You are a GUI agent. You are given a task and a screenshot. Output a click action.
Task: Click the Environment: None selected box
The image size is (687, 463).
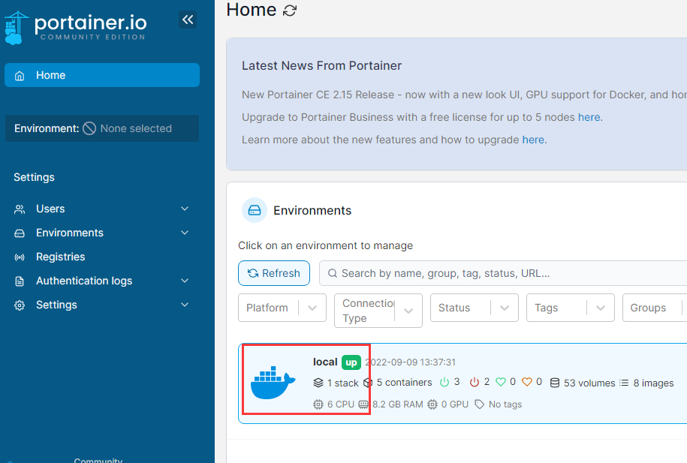click(102, 128)
